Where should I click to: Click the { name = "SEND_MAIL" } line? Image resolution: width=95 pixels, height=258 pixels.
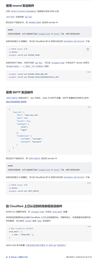pos(23,235)
